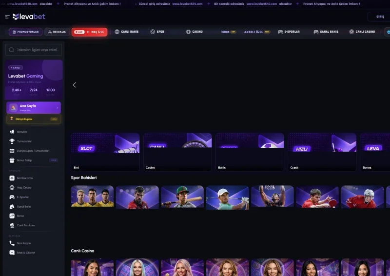Screen dimensions: 390x276
Task: Click the Canlı badge on the Levabet Gaming card
Action: pos(16,68)
